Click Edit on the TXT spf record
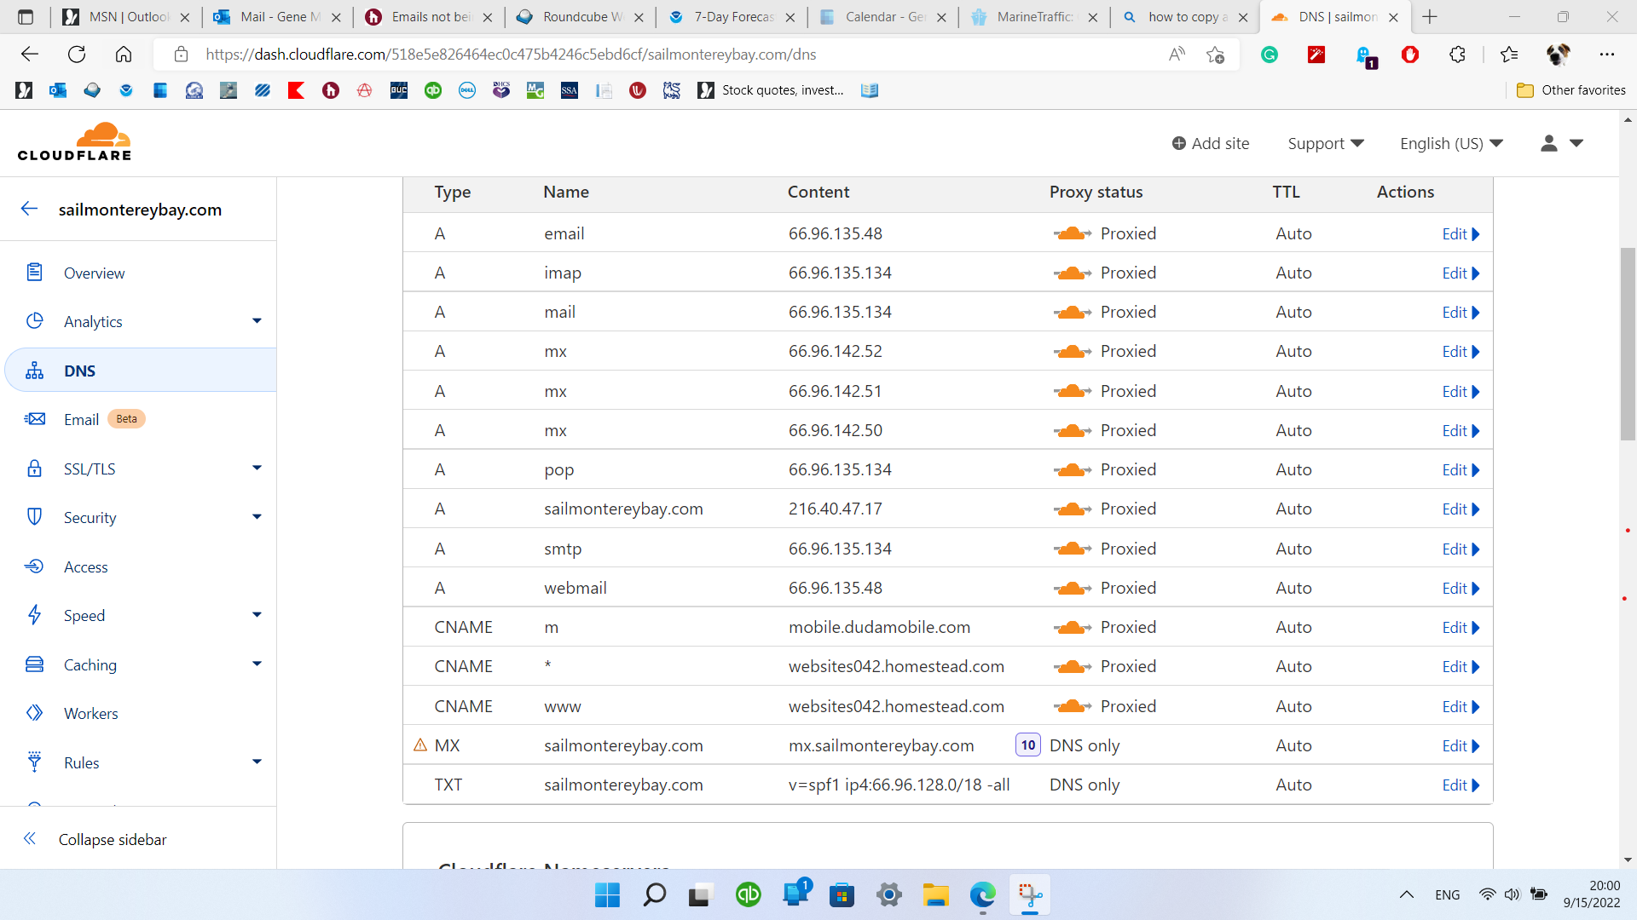The image size is (1637, 920). point(1455,785)
